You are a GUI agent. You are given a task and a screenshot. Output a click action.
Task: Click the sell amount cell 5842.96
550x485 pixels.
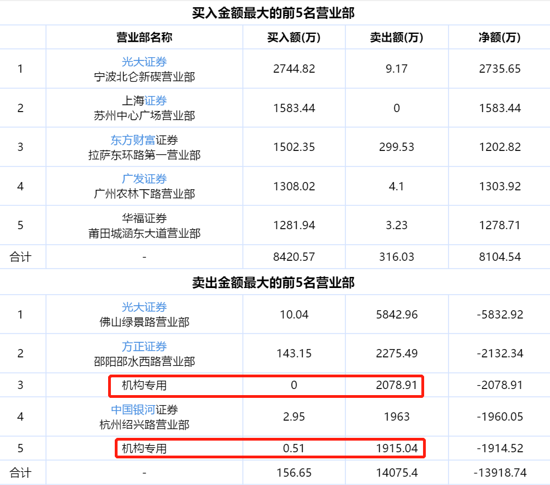coord(396,315)
